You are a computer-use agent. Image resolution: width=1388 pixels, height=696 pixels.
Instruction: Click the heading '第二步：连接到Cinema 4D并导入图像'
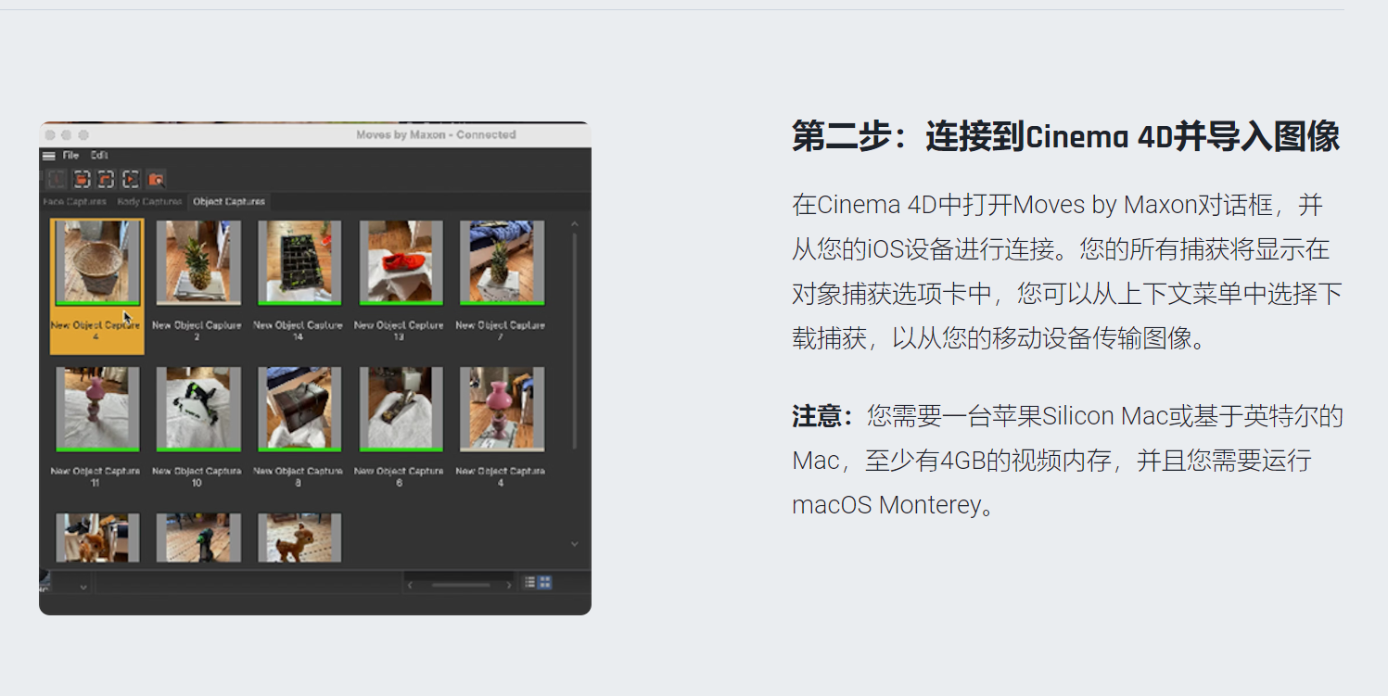1066,137
